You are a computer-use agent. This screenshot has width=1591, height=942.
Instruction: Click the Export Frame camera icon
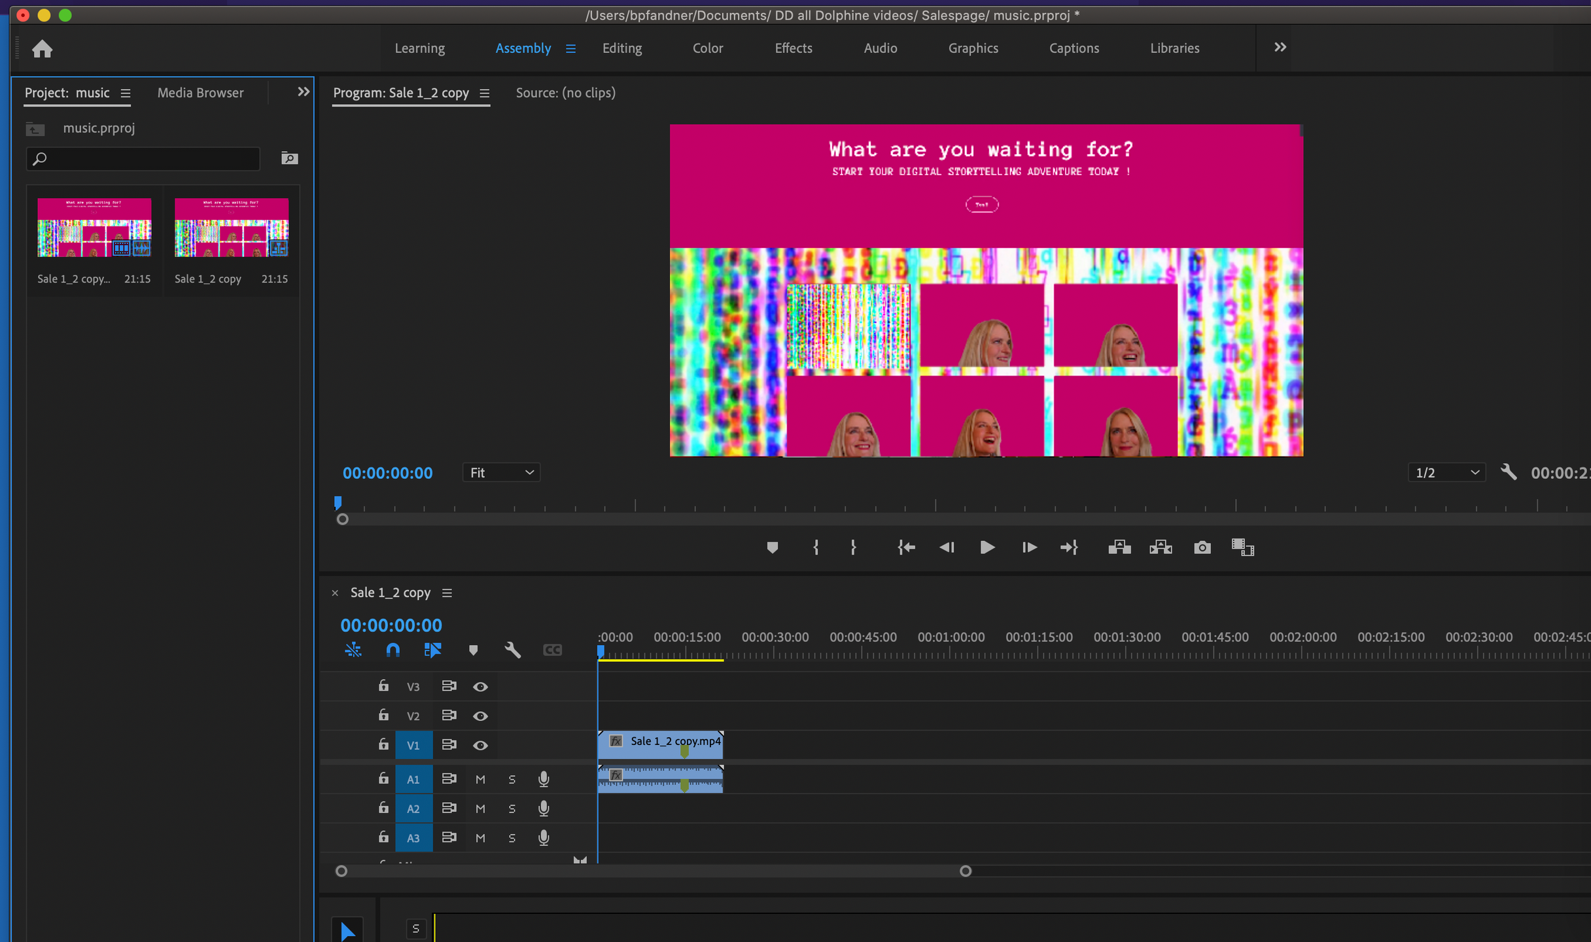(1202, 548)
